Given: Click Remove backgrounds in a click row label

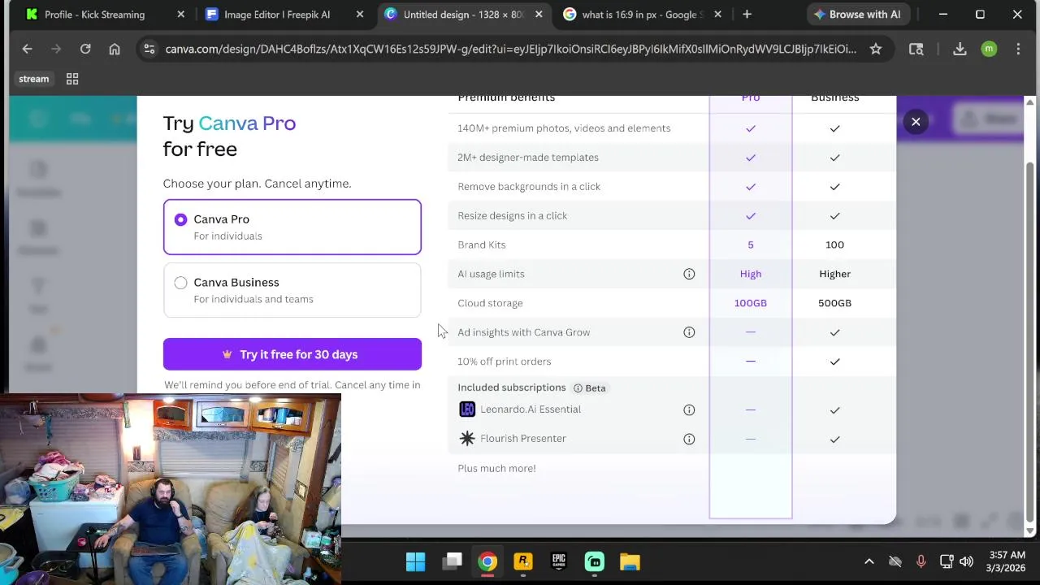Looking at the screenshot, I should click(x=529, y=187).
